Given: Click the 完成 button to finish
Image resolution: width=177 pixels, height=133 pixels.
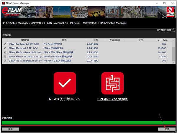Looking at the screenshot, I should click(x=167, y=129).
